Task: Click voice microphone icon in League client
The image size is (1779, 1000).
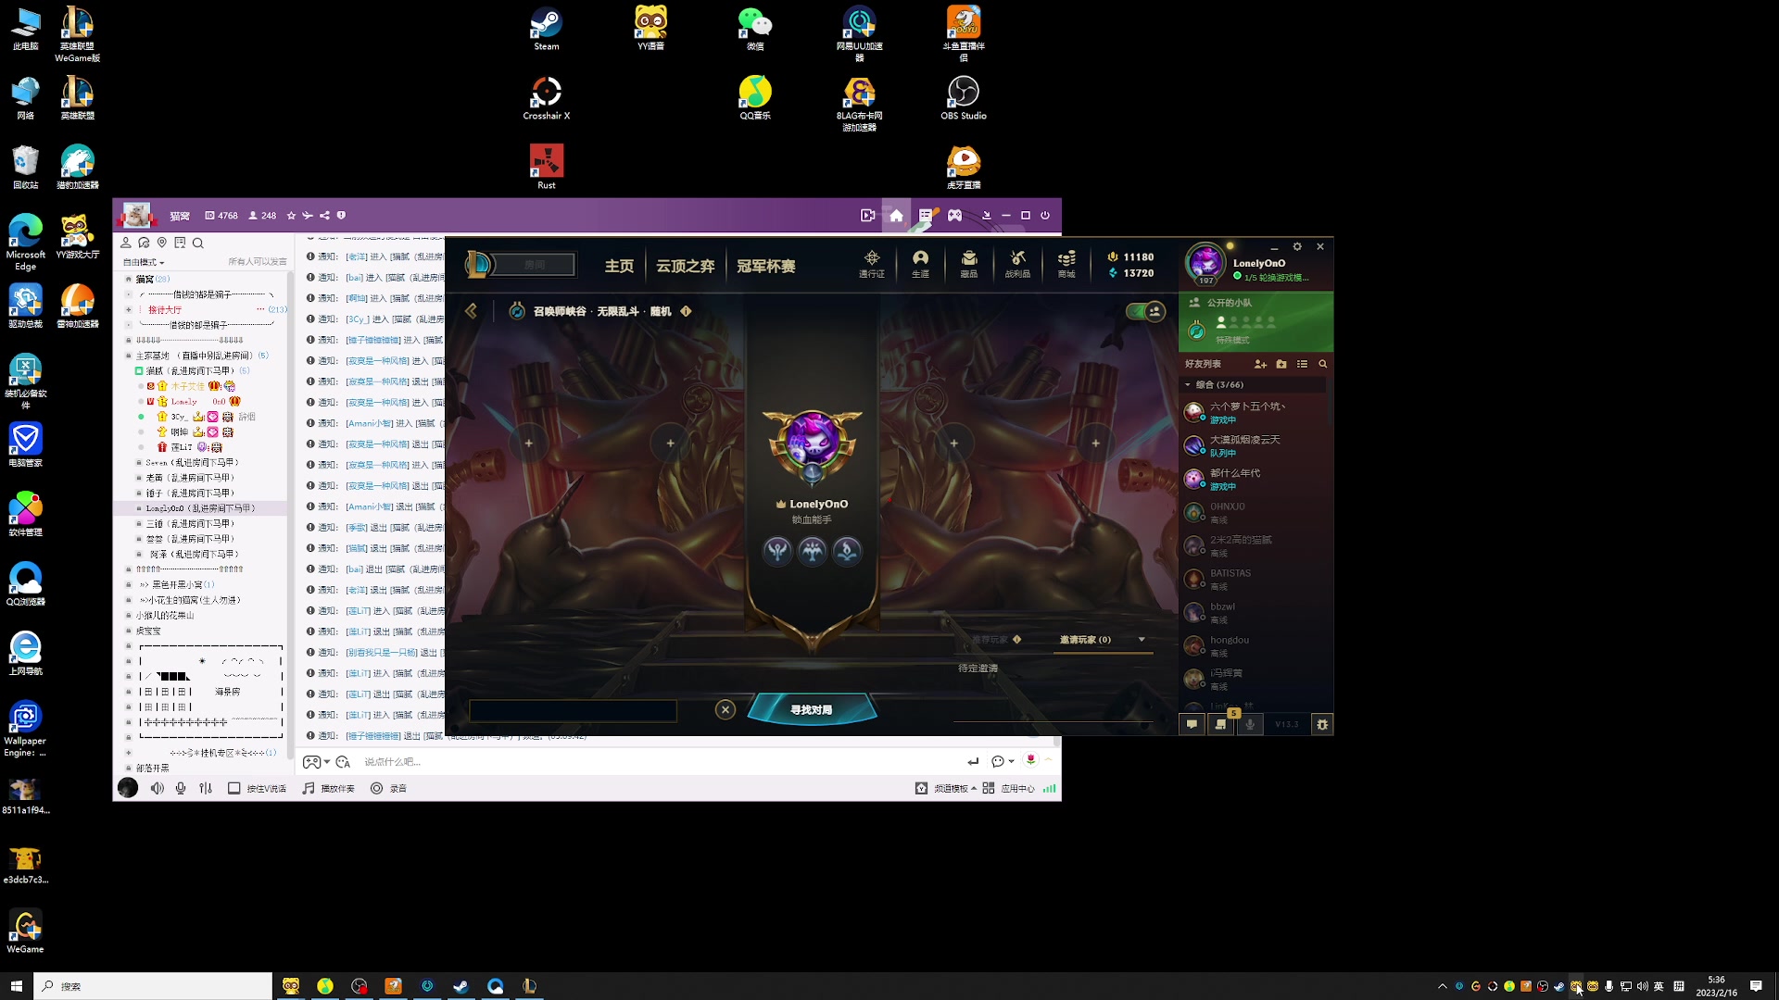Action: 1250,724
